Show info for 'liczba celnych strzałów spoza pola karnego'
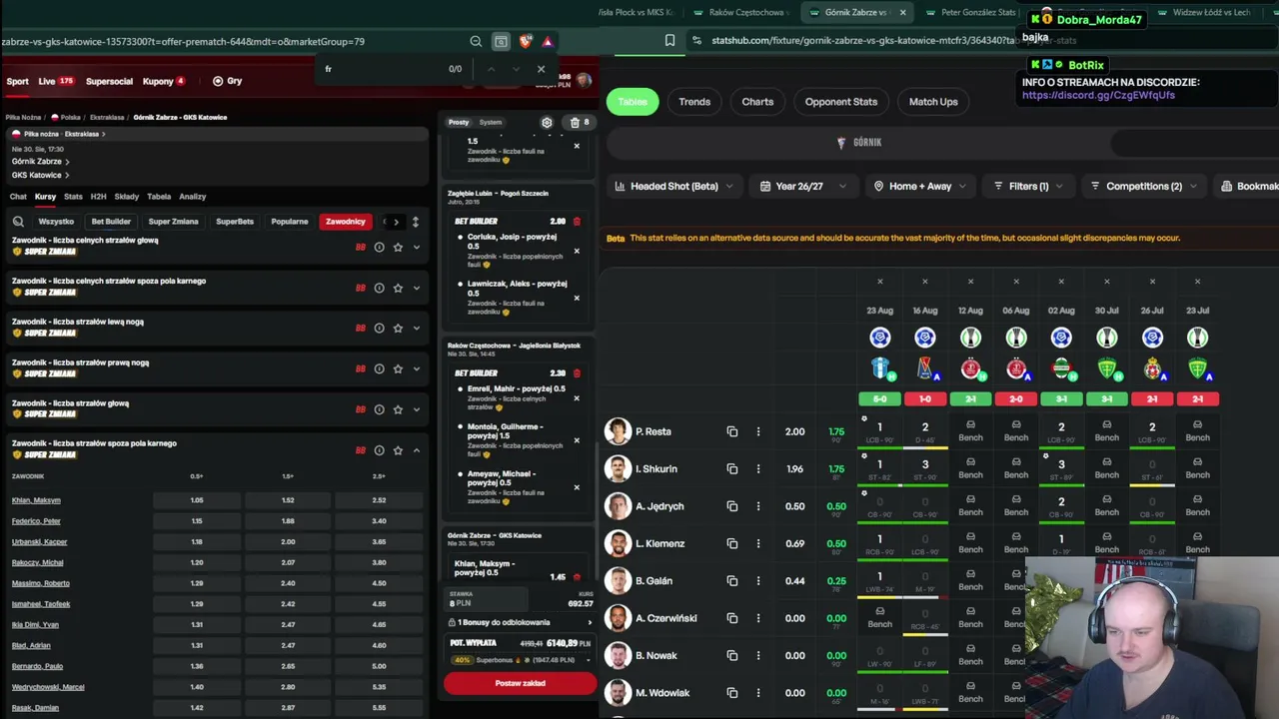The width and height of the screenshot is (1279, 719). (379, 288)
